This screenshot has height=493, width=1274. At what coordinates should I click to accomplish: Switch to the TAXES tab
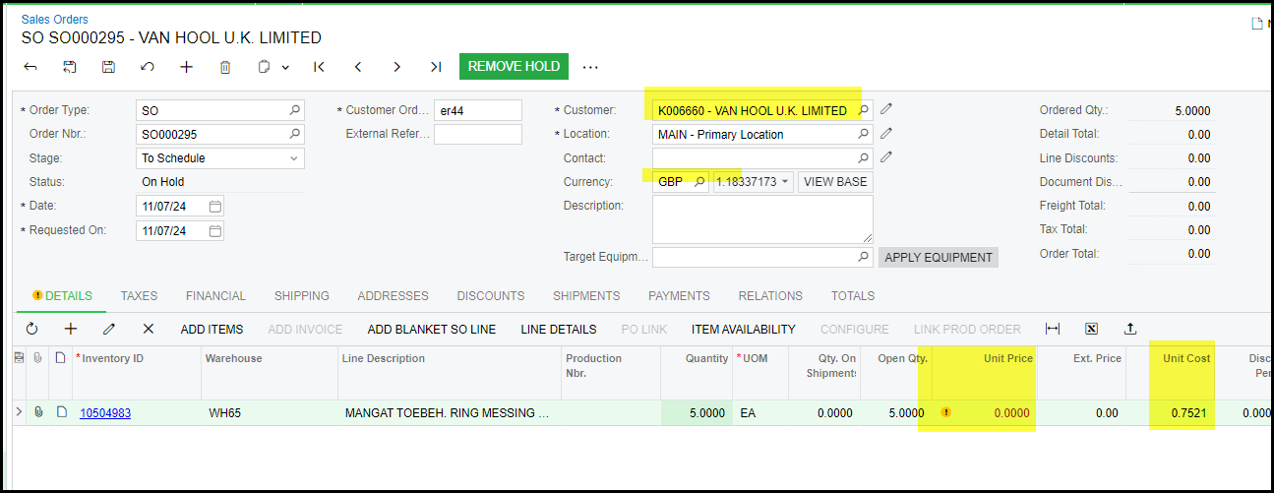pos(139,295)
